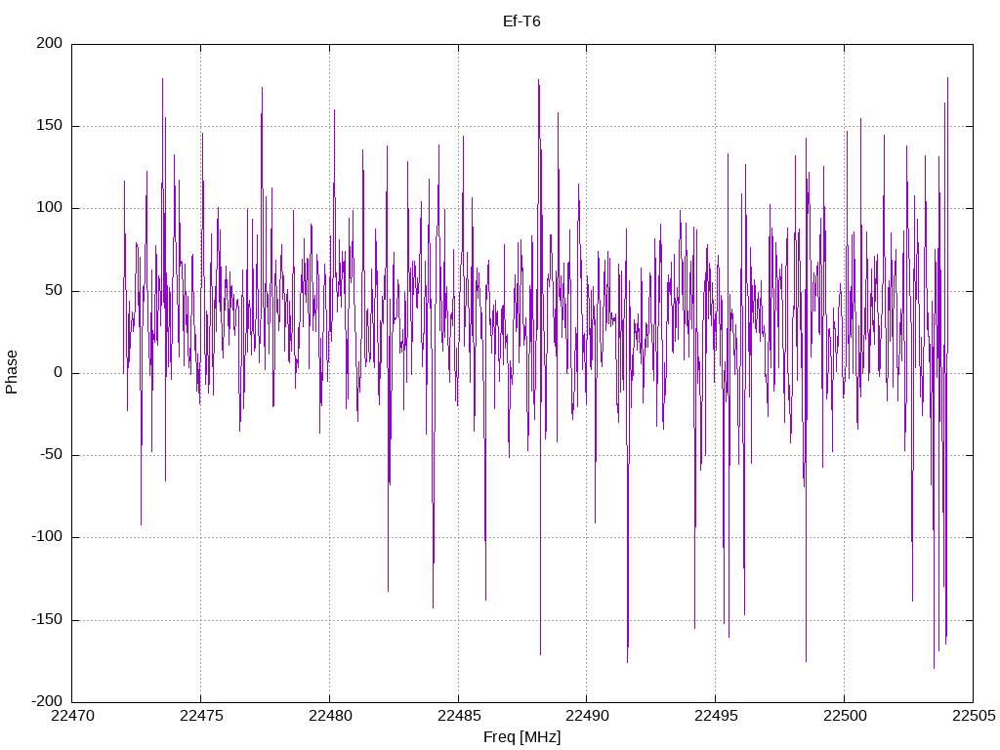
Task: Click the -100 y-axis tick label
Action: (47, 537)
